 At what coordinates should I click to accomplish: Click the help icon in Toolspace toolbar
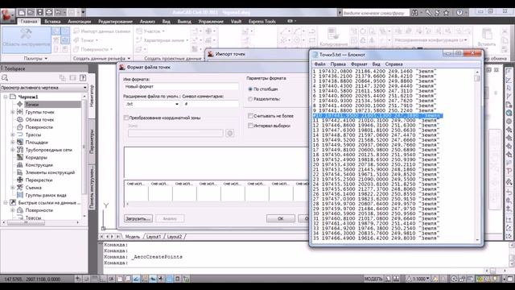click(83, 78)
